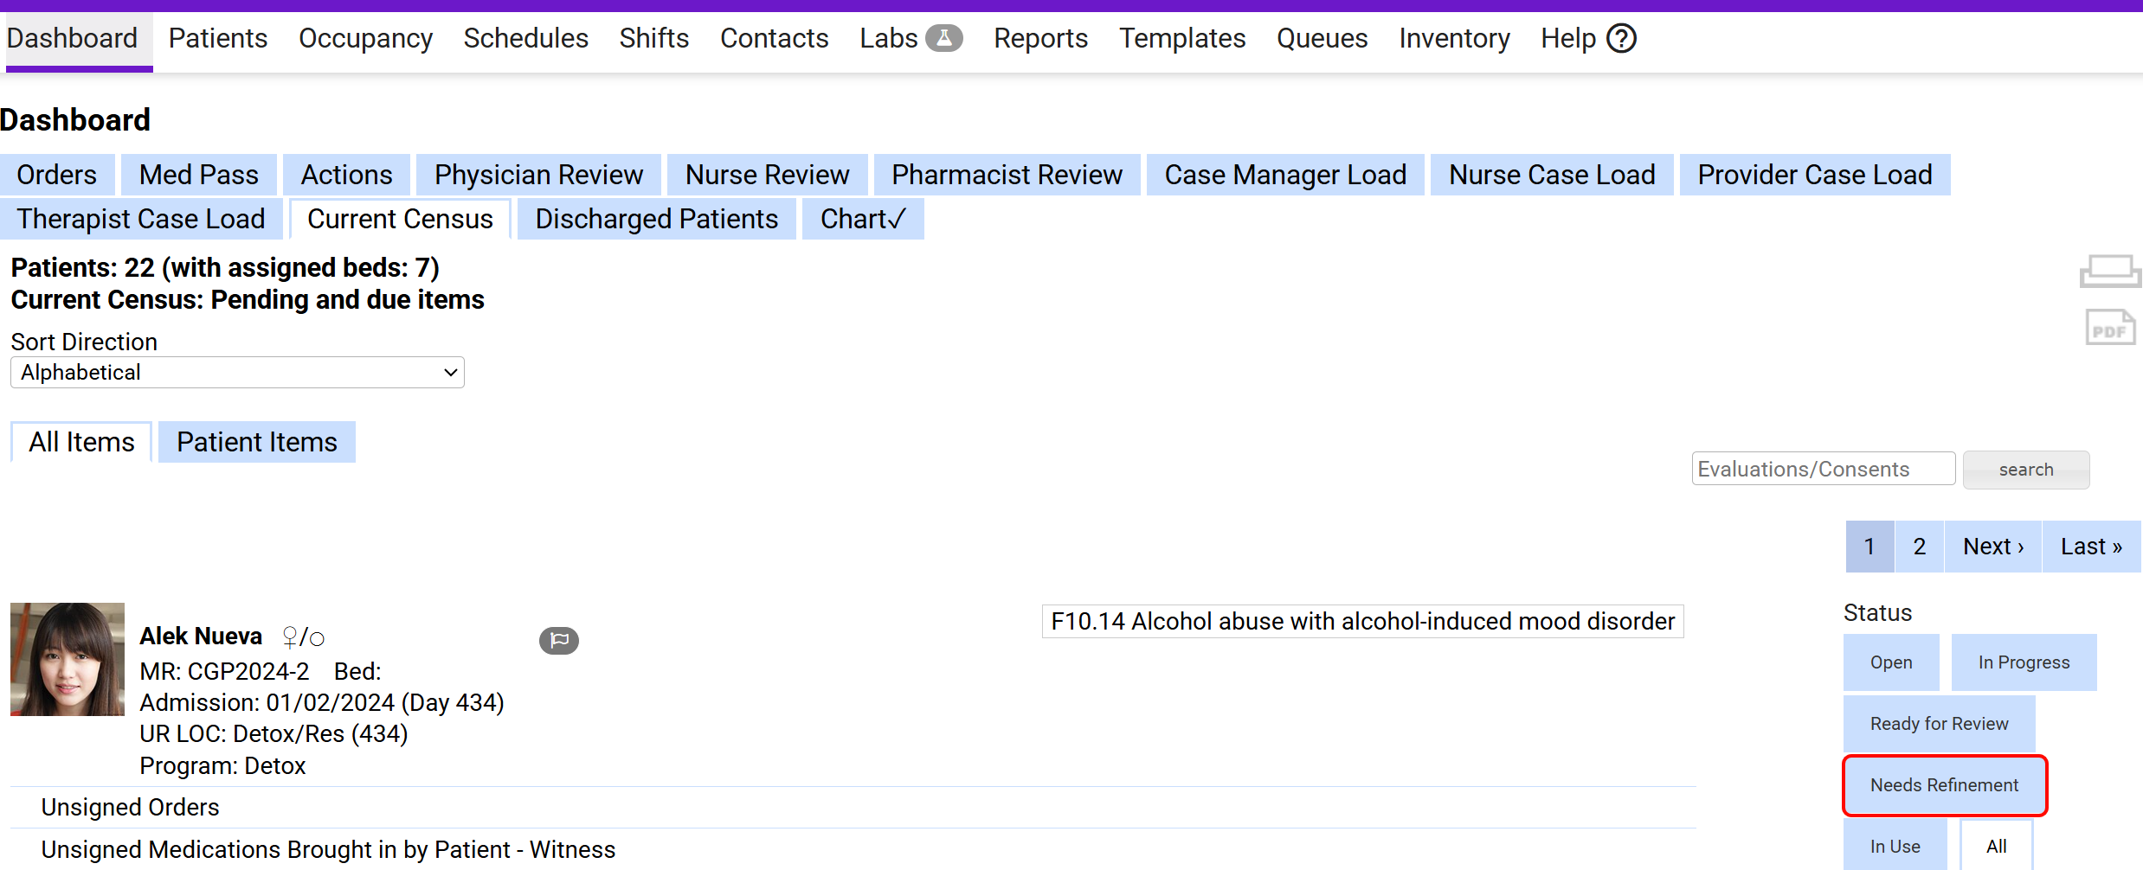This screenshot has width=2143, height=870.
Task: Click the printer icon
Action: click(x=2109, y=272)
